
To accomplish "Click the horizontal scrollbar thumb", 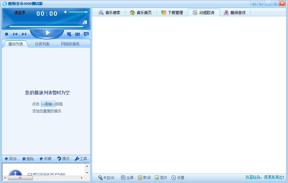I will coord(20,178).
